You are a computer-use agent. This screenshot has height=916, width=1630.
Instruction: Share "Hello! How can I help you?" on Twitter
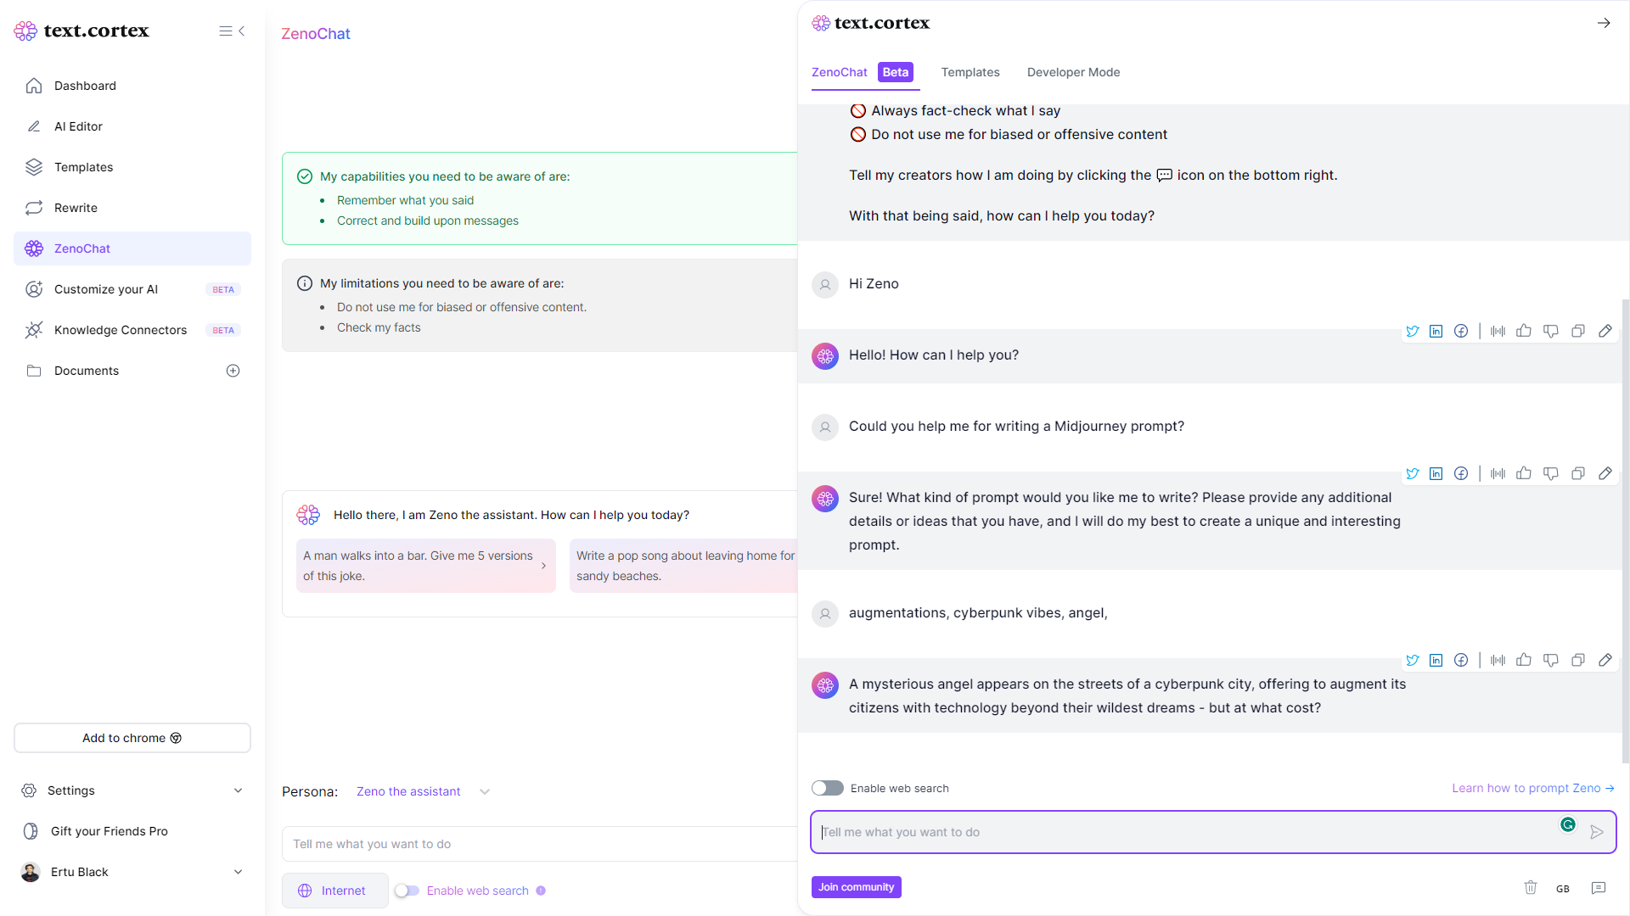coord(1412,331)
